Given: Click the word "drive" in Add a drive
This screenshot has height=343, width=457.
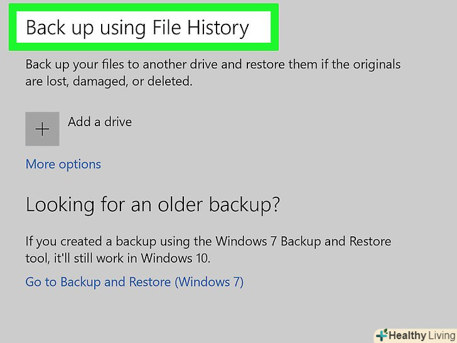Looking at the screenshot, I should pyautogui.click(x=117, y=122).
